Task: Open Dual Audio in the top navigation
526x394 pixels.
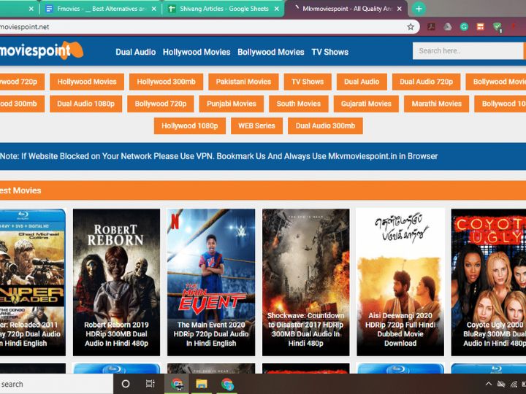Action: click(136, 52)
